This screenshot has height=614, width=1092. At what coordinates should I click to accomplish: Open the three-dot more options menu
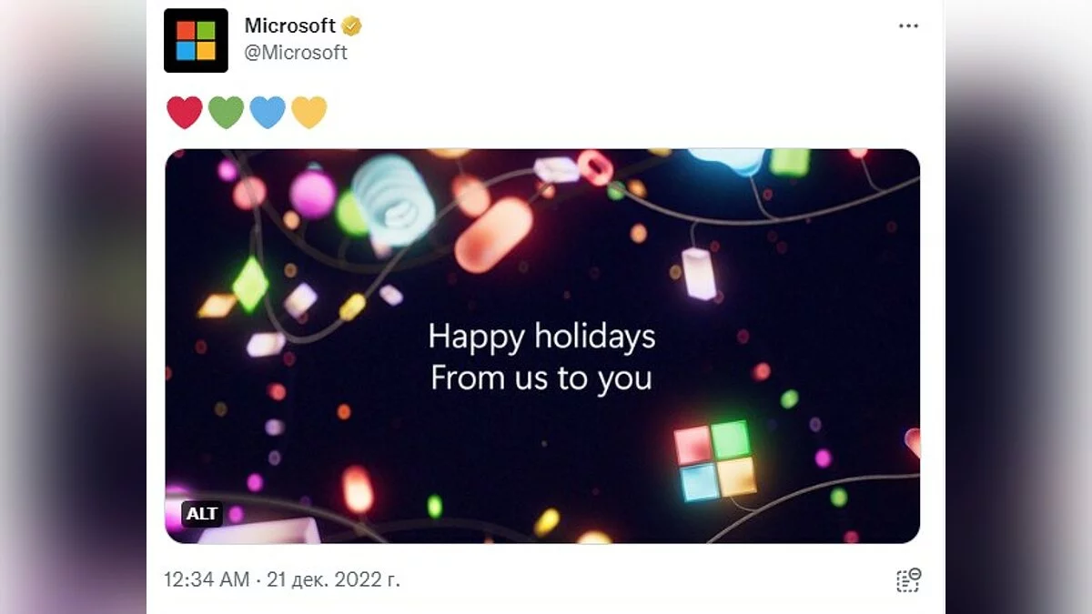(x=908, y=25)
